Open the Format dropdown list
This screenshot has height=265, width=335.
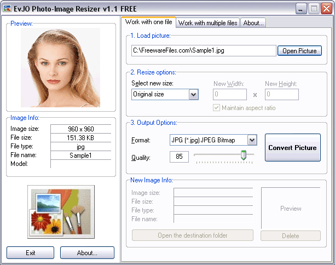coord(251,140)
